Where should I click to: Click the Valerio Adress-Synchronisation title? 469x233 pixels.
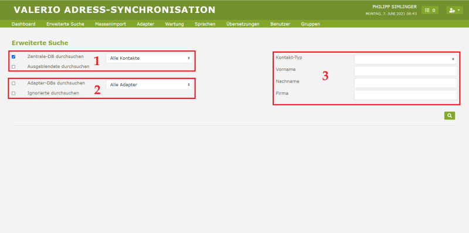pos(114,10)
